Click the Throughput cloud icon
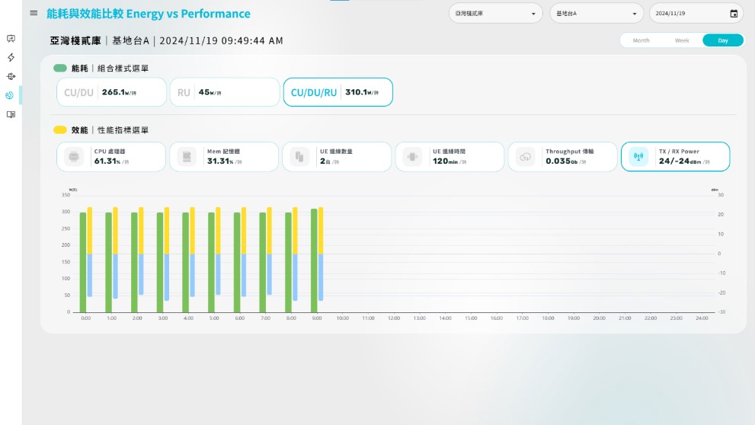755x425 pixels. coord(525,157)
